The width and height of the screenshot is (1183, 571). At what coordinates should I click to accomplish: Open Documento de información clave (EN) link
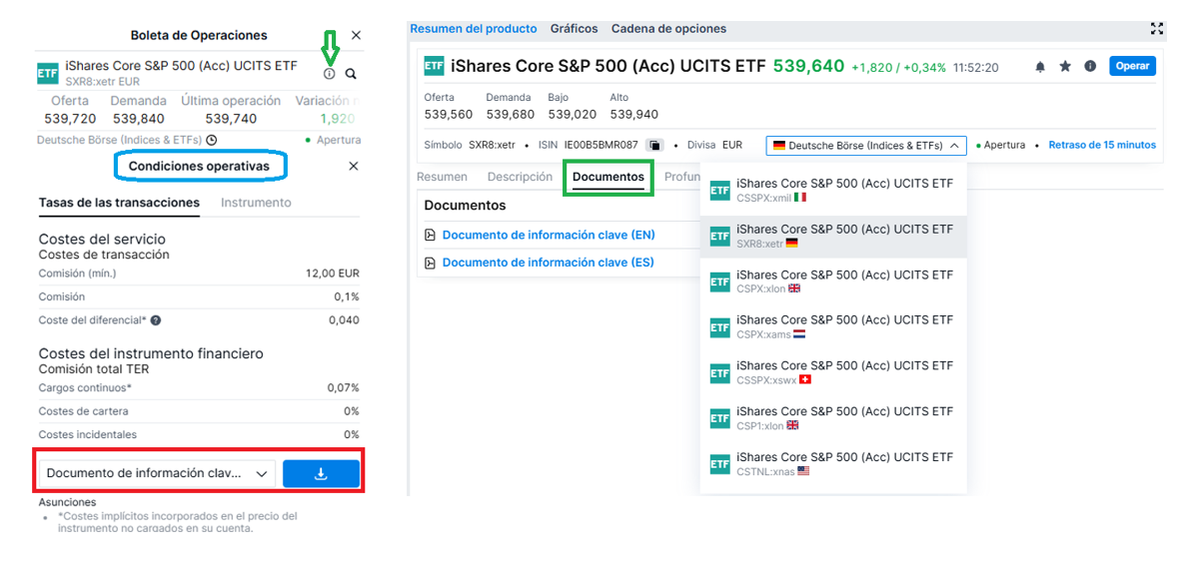tap(549, 235)
